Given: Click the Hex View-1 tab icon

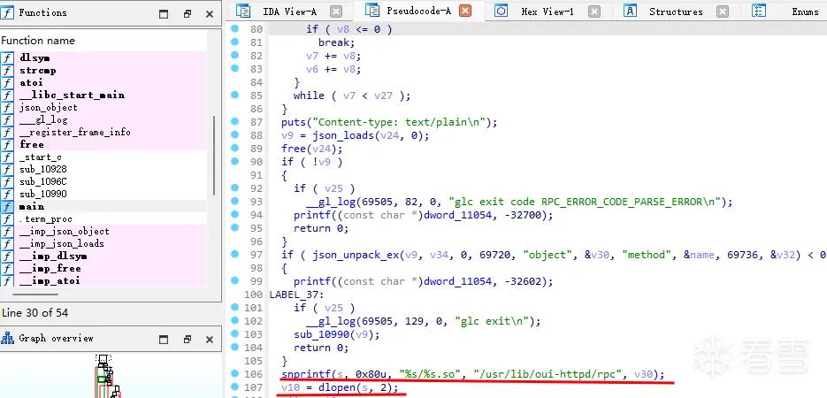Looking at the screenshot, I should [x=501, y=11].
